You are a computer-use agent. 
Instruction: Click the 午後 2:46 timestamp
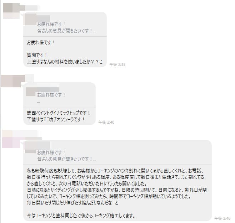[222, 218]
